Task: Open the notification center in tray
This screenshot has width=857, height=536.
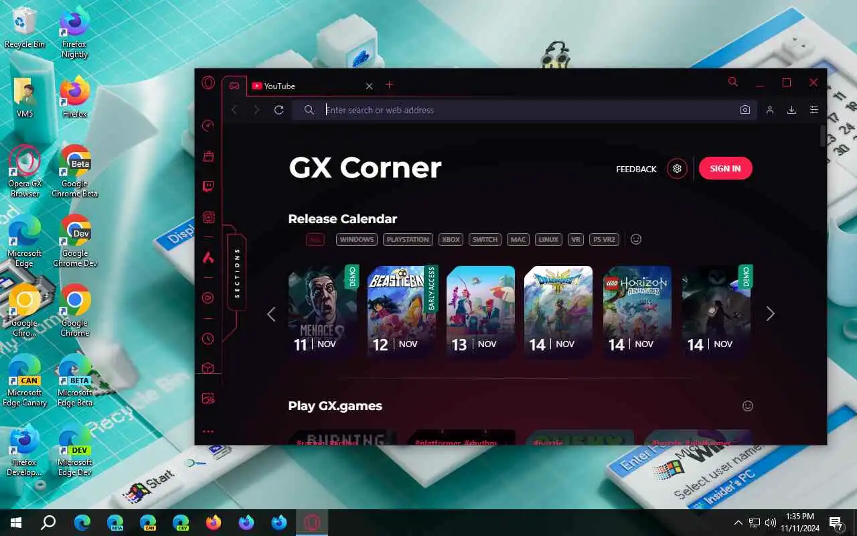Action: (x=836, y=523)
